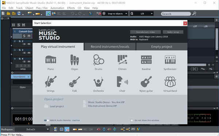
Task: Toggle global Solo button above tracks
Action: [x=19, y=25]
